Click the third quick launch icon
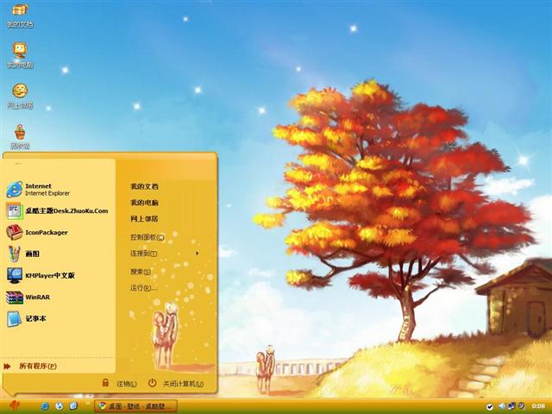This screenshot has width=552, height=414. click(x=73, y=406)
